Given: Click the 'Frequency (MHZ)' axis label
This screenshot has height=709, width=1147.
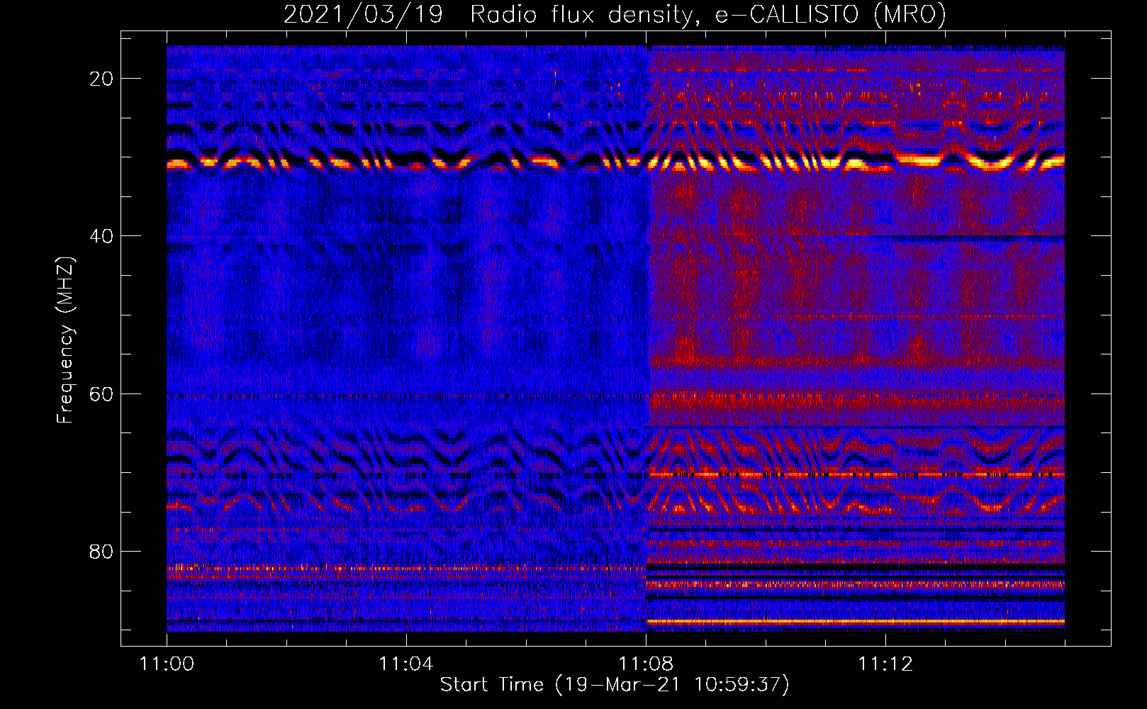Looking at the screenshot, I should click(65, 340).
